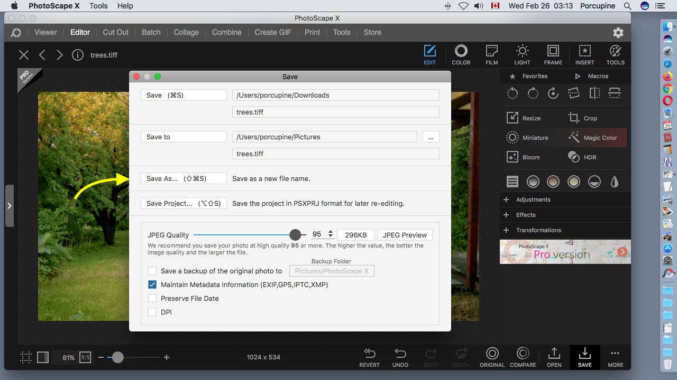The width and height of the screenshot is (677, 380).
Task: Close the current image with X
Action: point(24,55)
